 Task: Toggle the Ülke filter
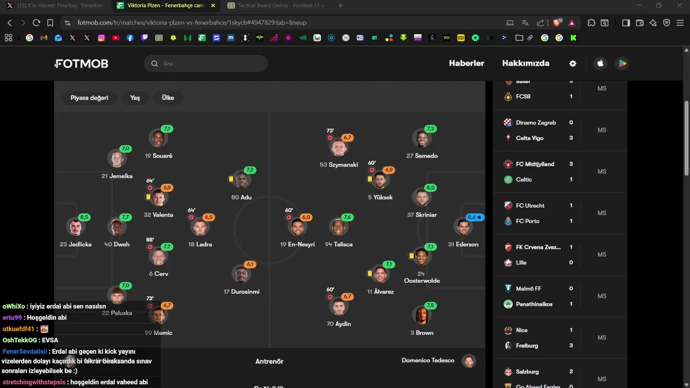coord(168,98)
